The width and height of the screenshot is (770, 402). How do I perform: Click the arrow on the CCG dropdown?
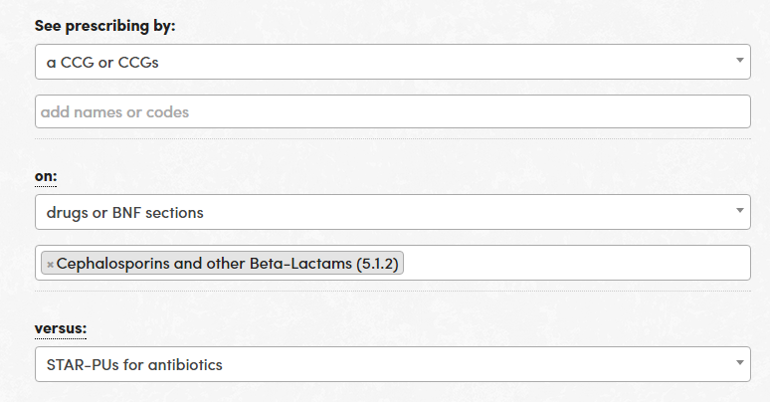tap(740, 60)
